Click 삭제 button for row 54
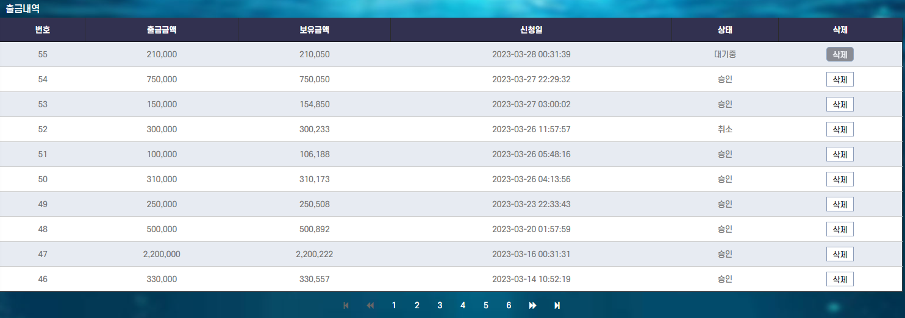Viewport: 905px width, 318px height. 840,79
